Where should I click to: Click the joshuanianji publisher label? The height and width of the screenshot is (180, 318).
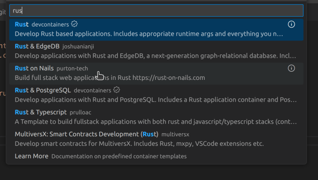click(78, 47)
